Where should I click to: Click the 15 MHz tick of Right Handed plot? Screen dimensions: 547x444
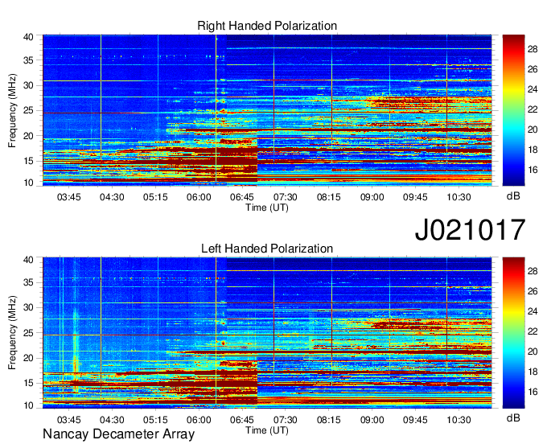coord(28,161)
